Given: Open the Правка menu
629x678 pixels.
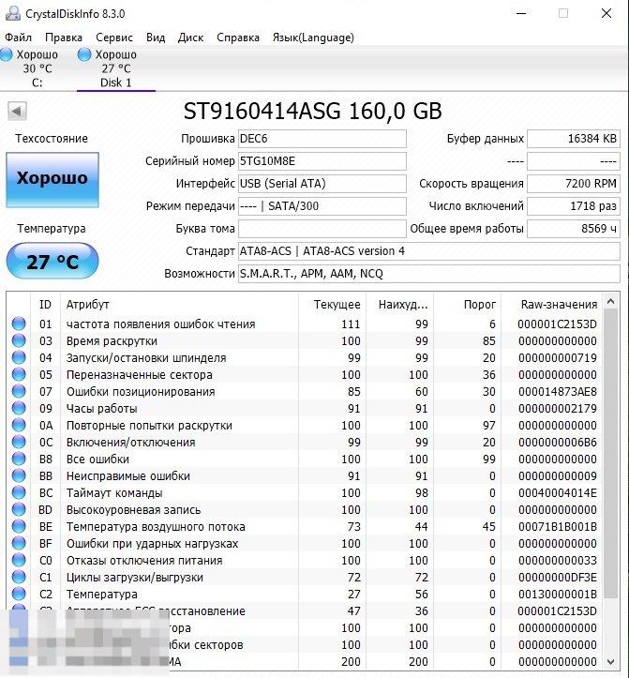Looking at the screenshot, I should pyautogui.click(x=64, y=38).
